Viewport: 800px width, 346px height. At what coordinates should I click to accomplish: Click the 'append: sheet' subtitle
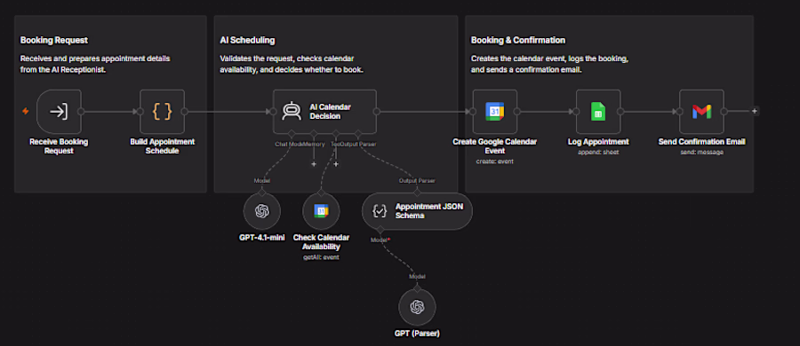pyautogui.click(x=598, y=152)
